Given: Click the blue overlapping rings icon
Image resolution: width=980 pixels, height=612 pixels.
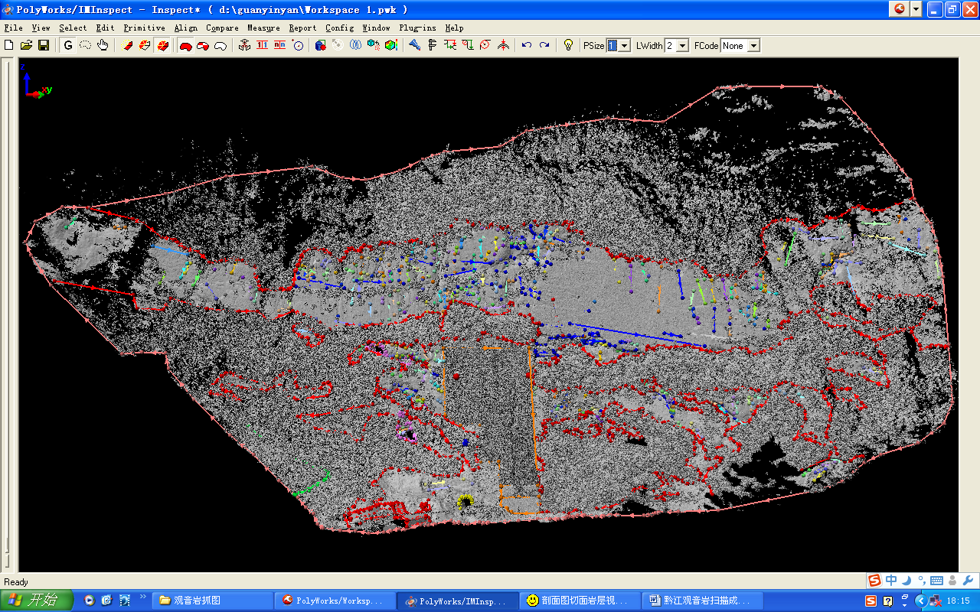Looking at the screenshot, I should point(355,46).
